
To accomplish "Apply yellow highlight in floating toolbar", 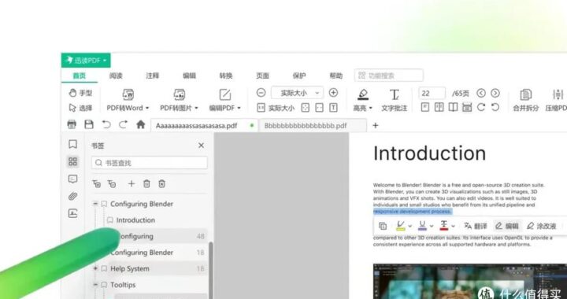I will (401, 226).
